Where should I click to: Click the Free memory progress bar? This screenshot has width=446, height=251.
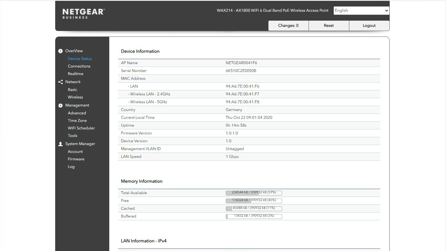[254, 201]
